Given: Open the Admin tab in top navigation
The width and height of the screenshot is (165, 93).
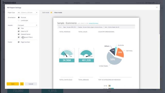Looking at the screenshot, I should [x=98, y=3].
